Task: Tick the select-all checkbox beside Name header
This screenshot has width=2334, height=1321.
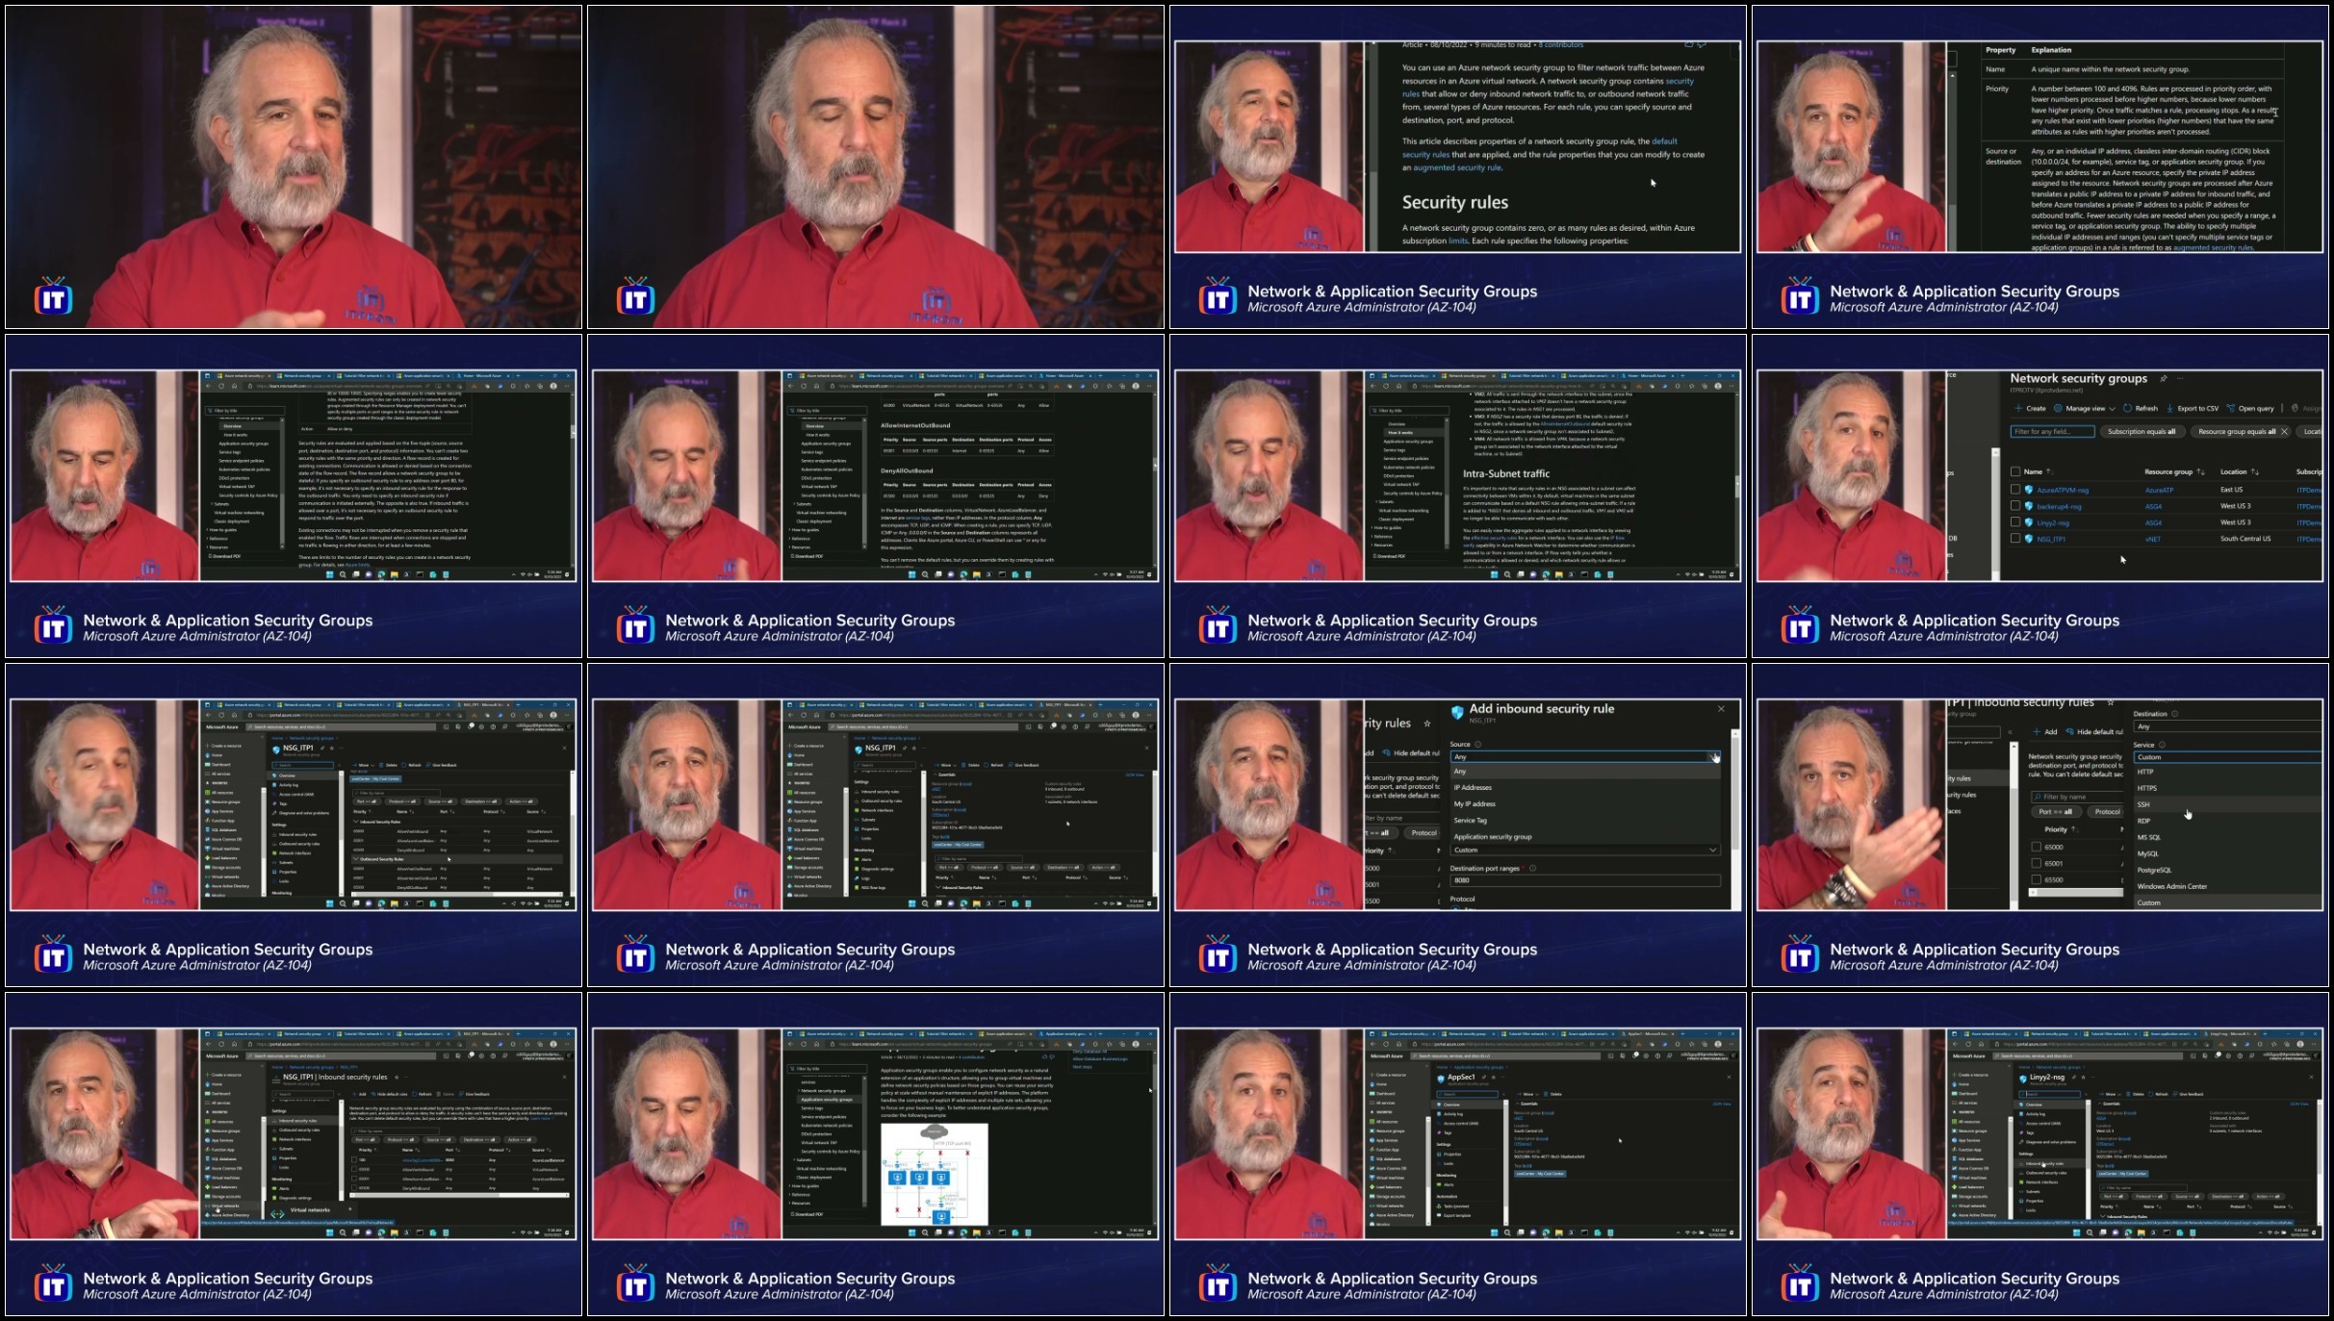Action: [x=2015, y=472]
